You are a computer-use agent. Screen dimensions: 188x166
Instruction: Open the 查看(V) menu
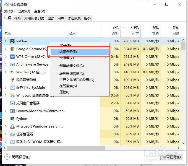click(39, 11)
